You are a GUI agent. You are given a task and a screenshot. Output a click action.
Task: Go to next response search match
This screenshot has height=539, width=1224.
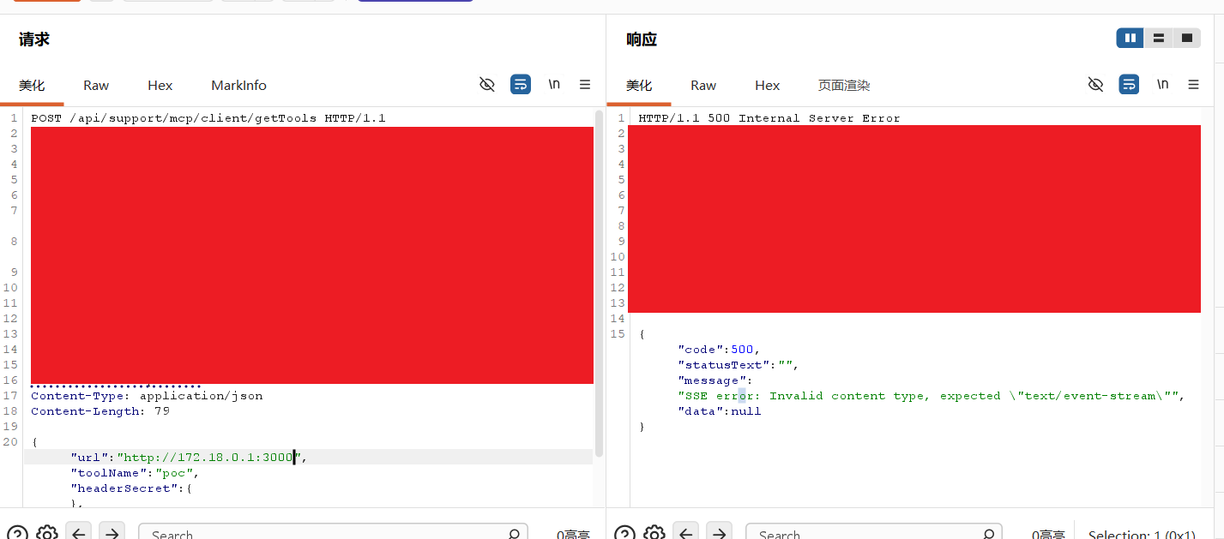click(719, 533)
